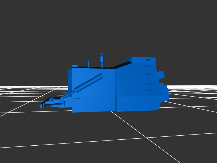Click the pivot joint atop the diagonal cylinder
The image size is (217, 163).
coord(103,75)
